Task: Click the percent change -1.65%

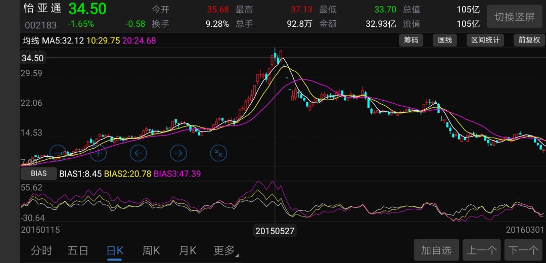Action: [x=81, y=24]
